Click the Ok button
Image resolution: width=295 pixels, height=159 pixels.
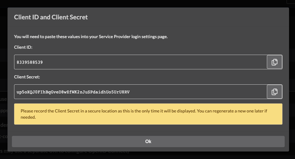click(148, 142)
